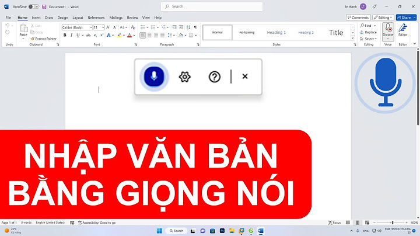
Task: Open Windows Start menu
Action: [159, 231]
